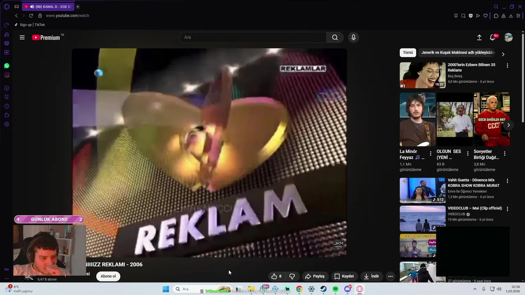Open options for OLGUN SES short
Viewport: 525px width, 295px height.
tap(468, 154)
